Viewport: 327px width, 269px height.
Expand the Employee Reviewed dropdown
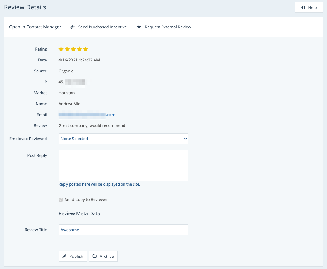[123, 139]
